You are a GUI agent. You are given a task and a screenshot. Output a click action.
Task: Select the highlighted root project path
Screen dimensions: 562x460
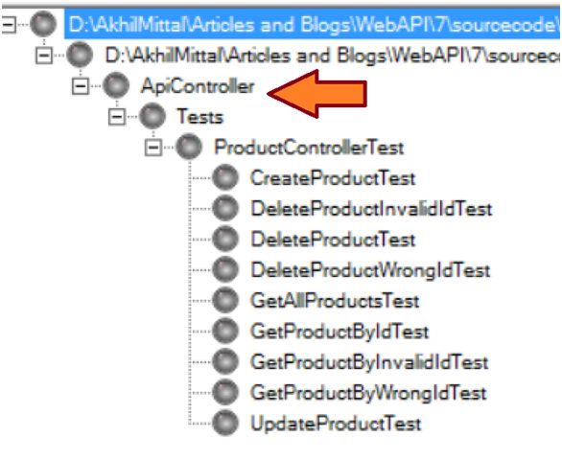pos(313,24)
